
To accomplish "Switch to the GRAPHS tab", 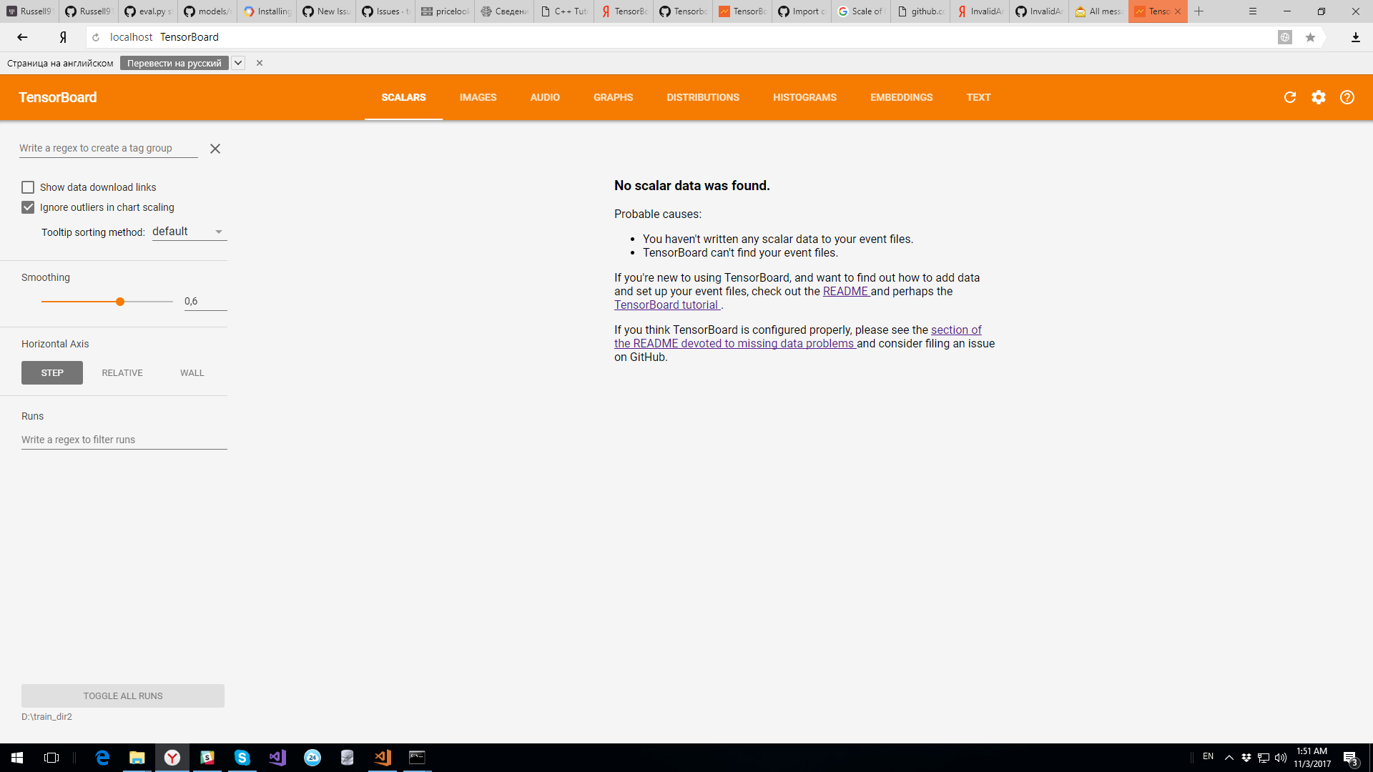I will coord(613,97).
